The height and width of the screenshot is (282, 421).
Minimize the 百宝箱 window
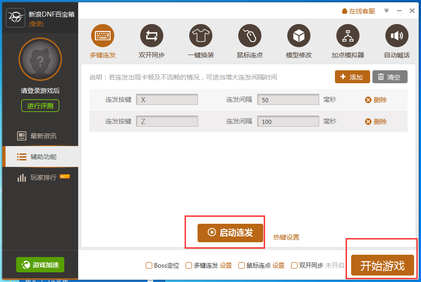pyautogui.click(x=399, y=11)
